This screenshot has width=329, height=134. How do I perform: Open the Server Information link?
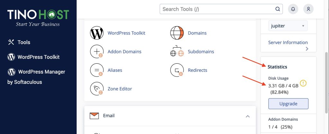pos(288,42)
